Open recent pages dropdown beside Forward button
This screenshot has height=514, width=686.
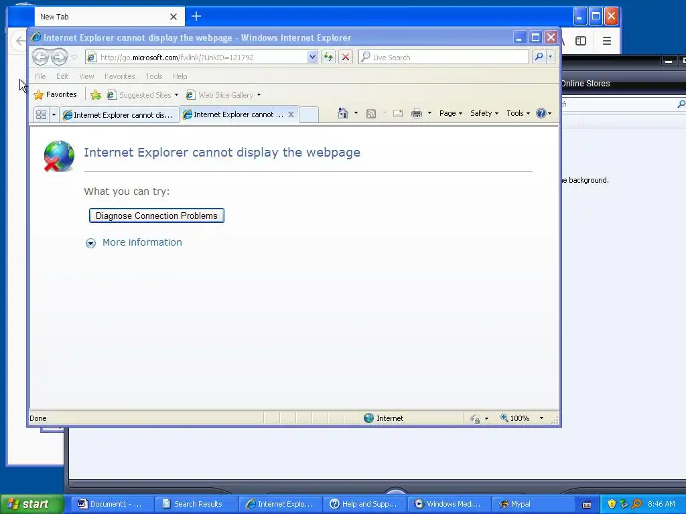74,58
